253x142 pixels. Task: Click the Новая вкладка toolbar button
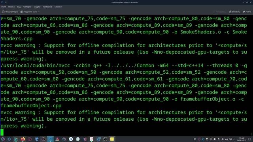click(10, 12)
